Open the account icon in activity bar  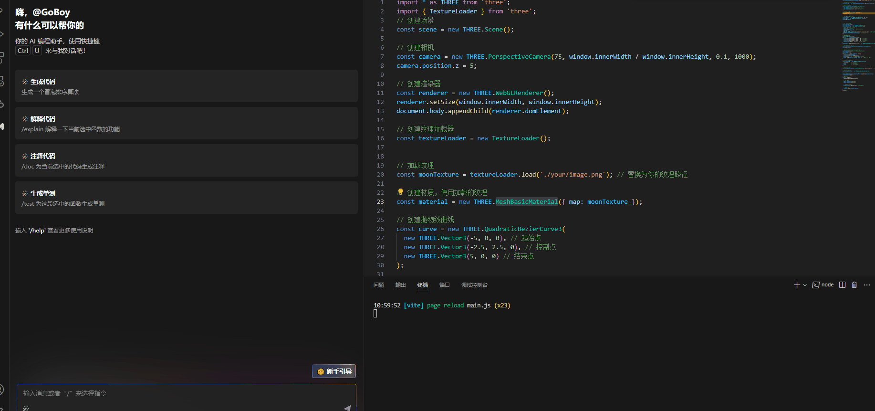2,390
